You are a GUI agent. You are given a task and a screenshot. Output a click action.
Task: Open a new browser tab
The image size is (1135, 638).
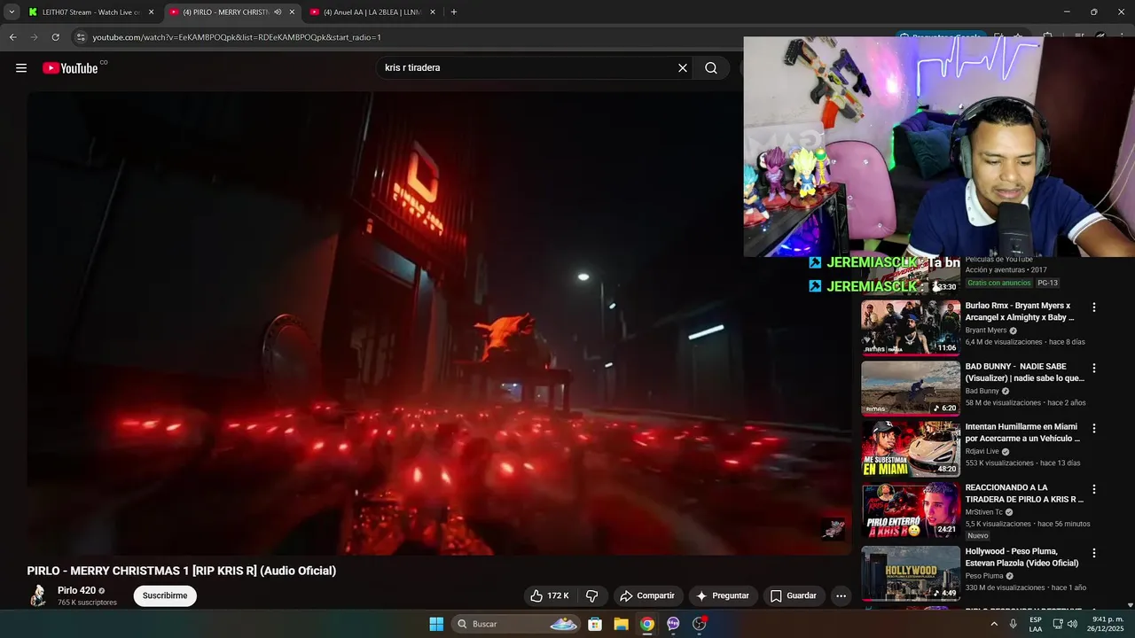coord(454,12)
